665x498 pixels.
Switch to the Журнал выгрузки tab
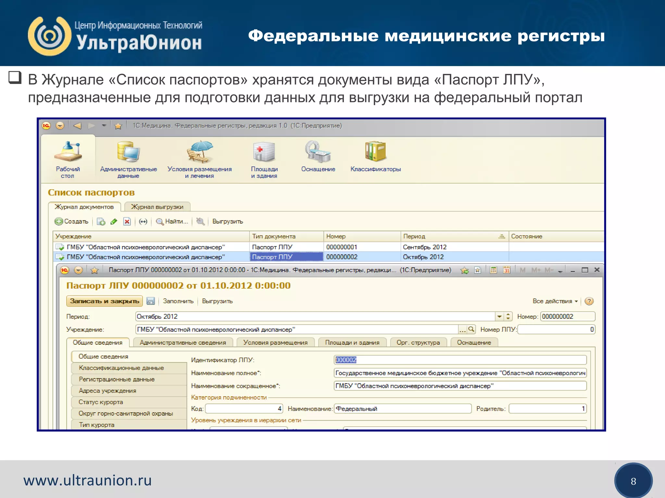(x=157, y=207)
